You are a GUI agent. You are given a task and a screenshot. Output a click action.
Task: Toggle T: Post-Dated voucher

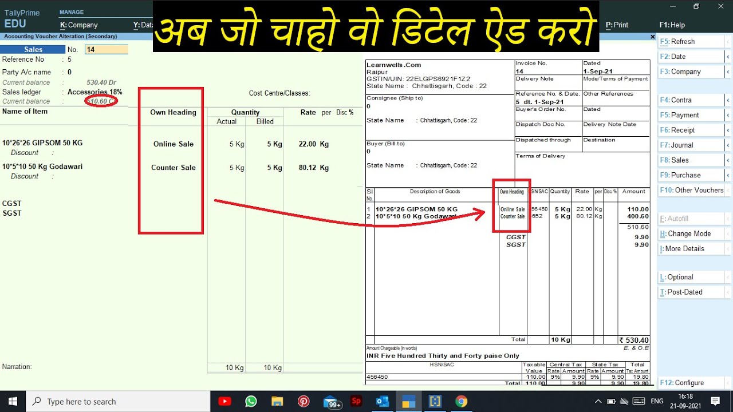[691, 292]
